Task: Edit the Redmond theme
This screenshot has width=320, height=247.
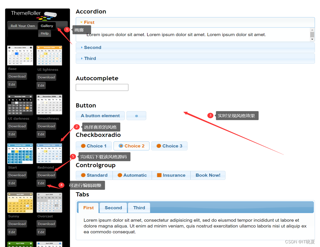Action: [41, 183]
